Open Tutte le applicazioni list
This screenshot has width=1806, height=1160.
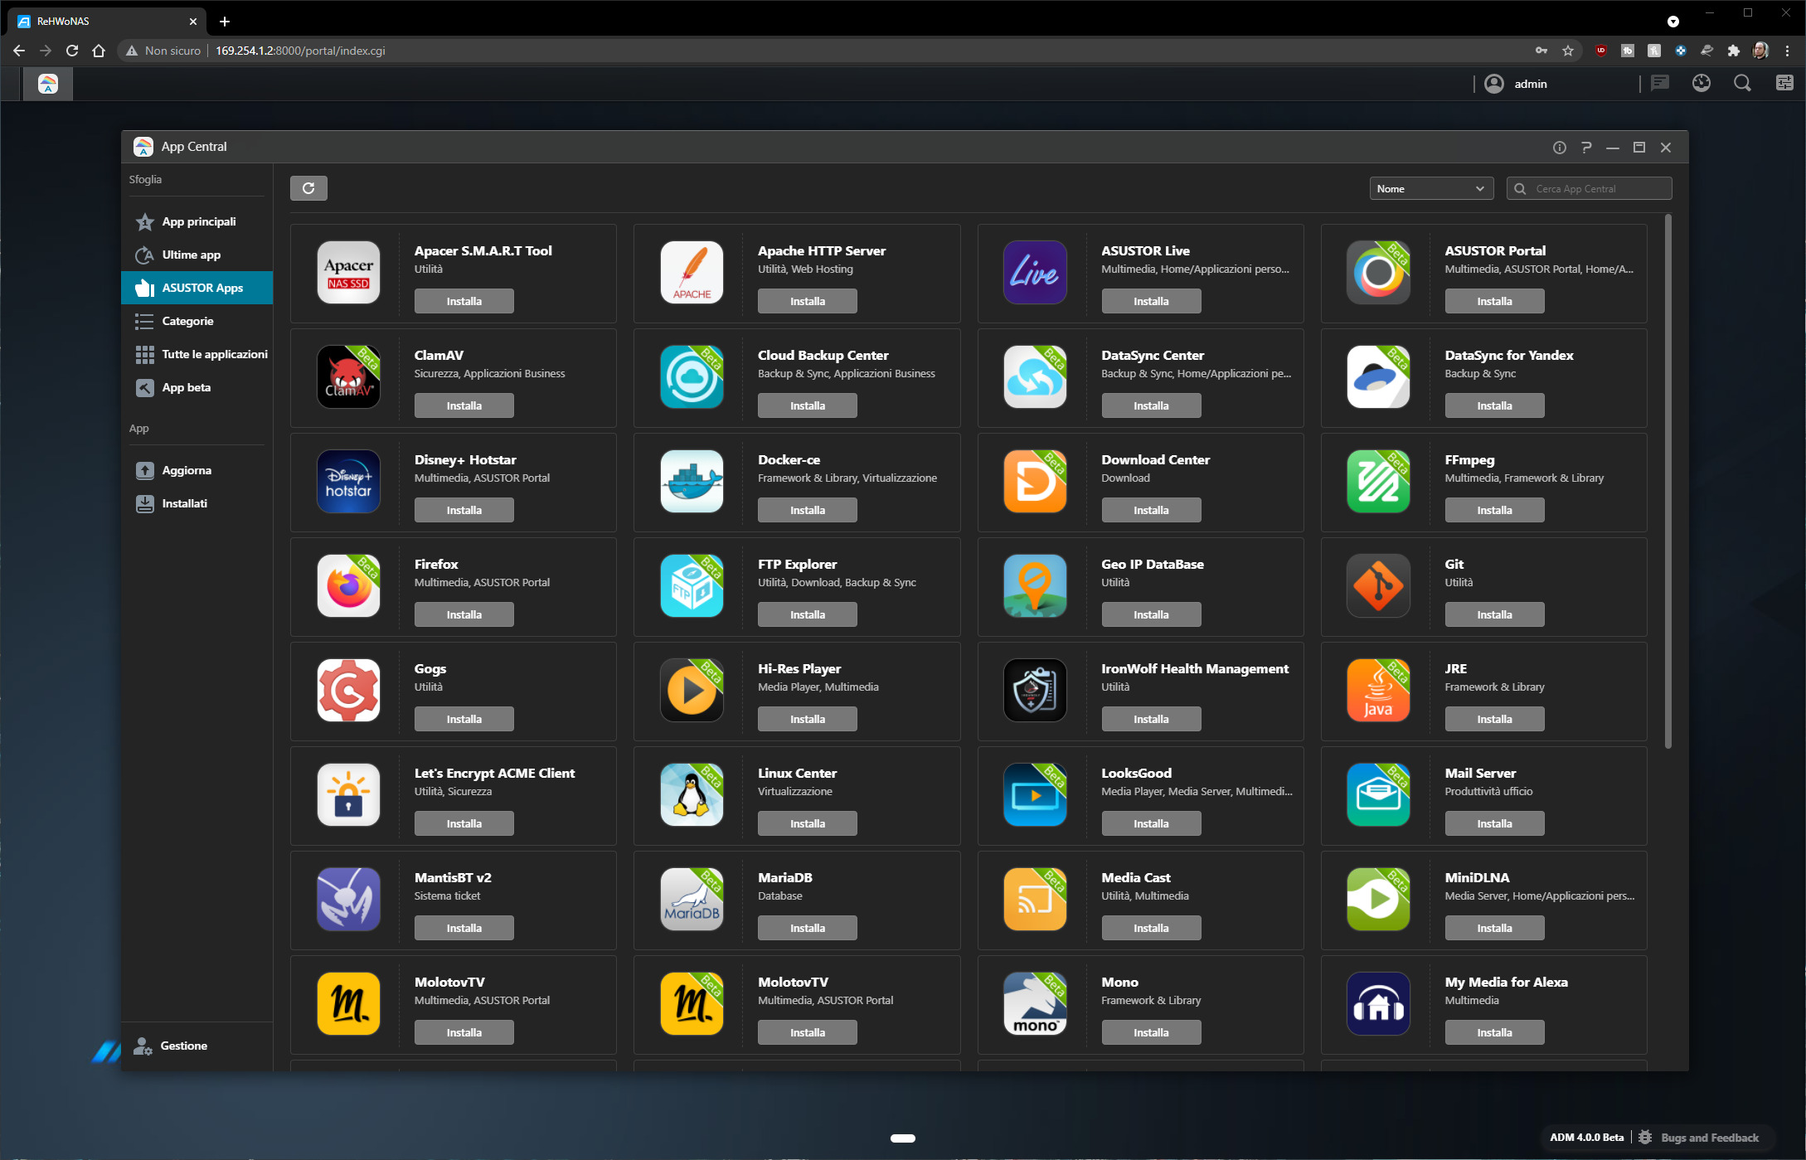pos(214,354)
